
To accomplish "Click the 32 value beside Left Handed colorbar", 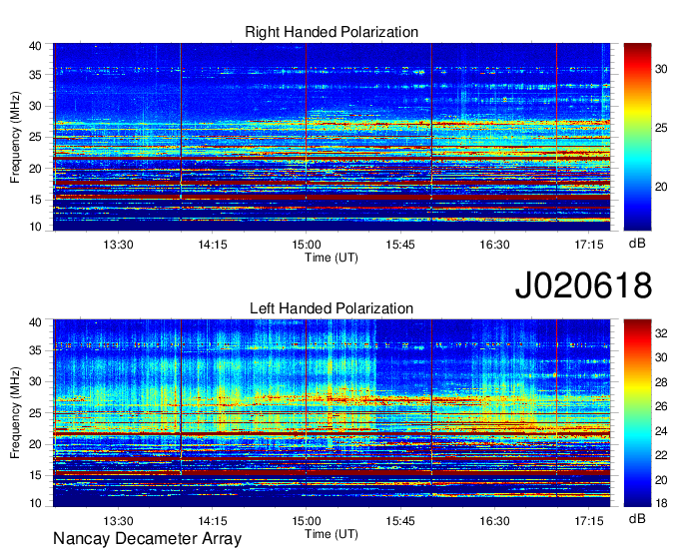I will tap(661, 333).
